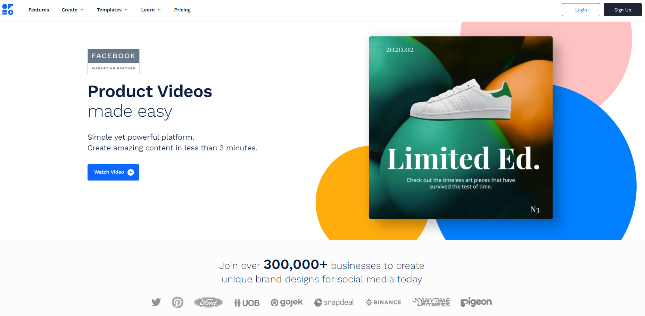The height and width of the screenshot is (316, 645).
Task: Click the Pigeon brand logo
Action: click(476, 302)
